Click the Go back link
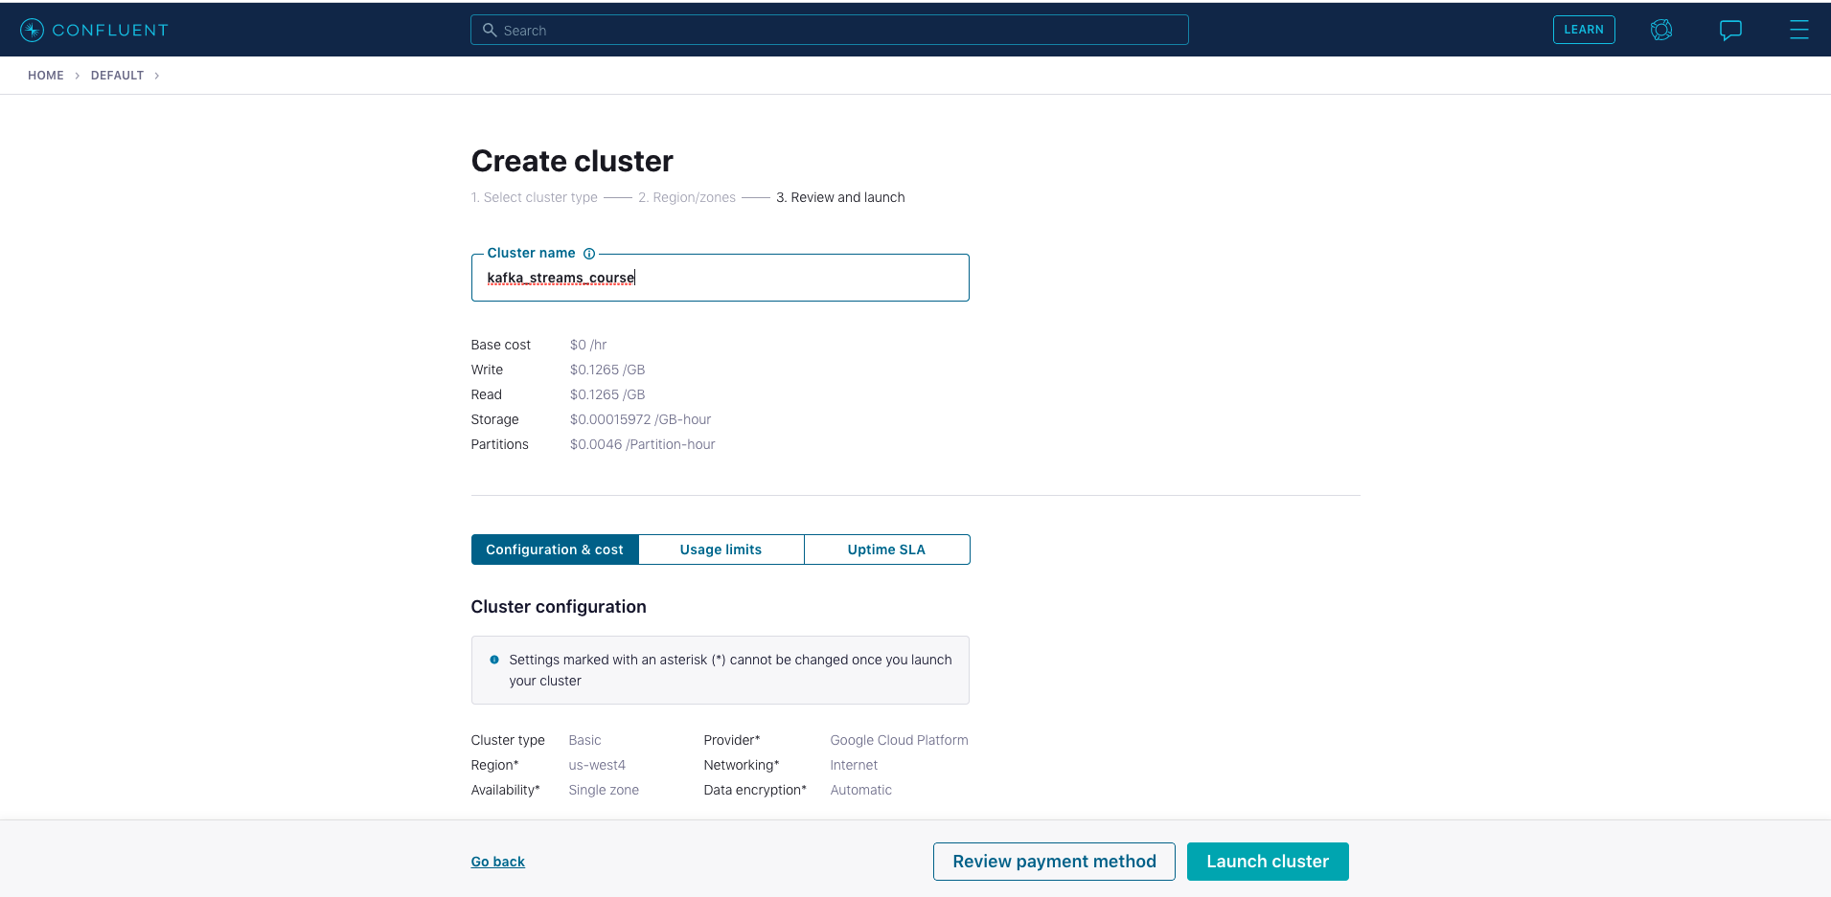This screenshot has height=897, width=1831. (498, 862)
